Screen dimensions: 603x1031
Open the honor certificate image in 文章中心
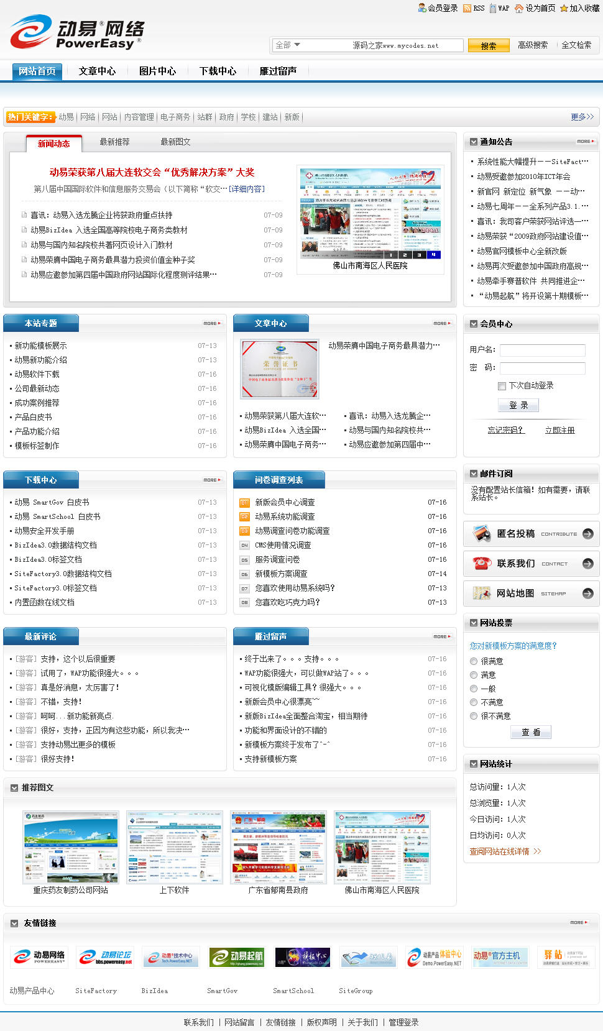point(280,369)
